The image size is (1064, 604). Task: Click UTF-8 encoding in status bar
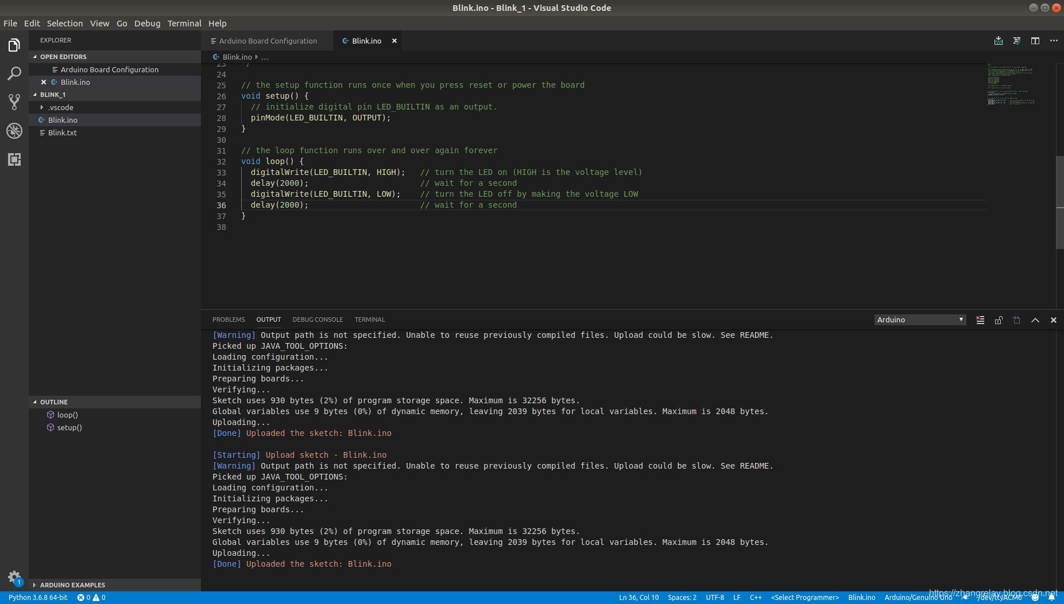715,598
